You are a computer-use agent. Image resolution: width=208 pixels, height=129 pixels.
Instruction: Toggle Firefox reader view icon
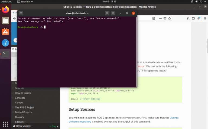click(x=154, y=19)
